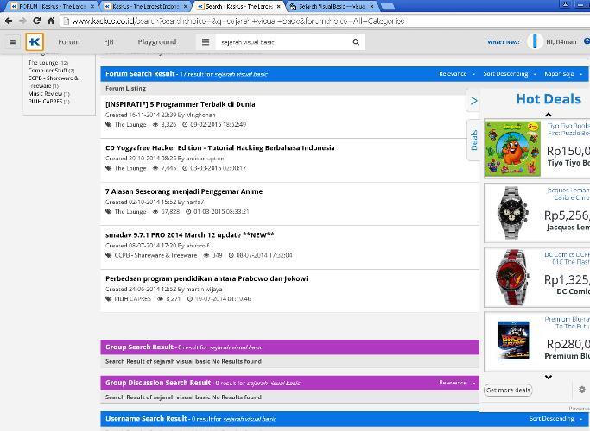The height and width of the screenshot is (431, 590).
Task: Click the browser address bar URL
Action: [x=238, y=21]
